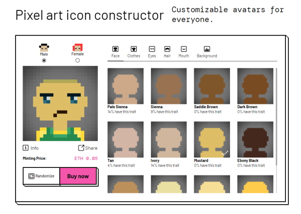Viewport: 301px width, 214px height.
Task: Click the Female pixel avatar icon
Action: [x=78, y=48]
